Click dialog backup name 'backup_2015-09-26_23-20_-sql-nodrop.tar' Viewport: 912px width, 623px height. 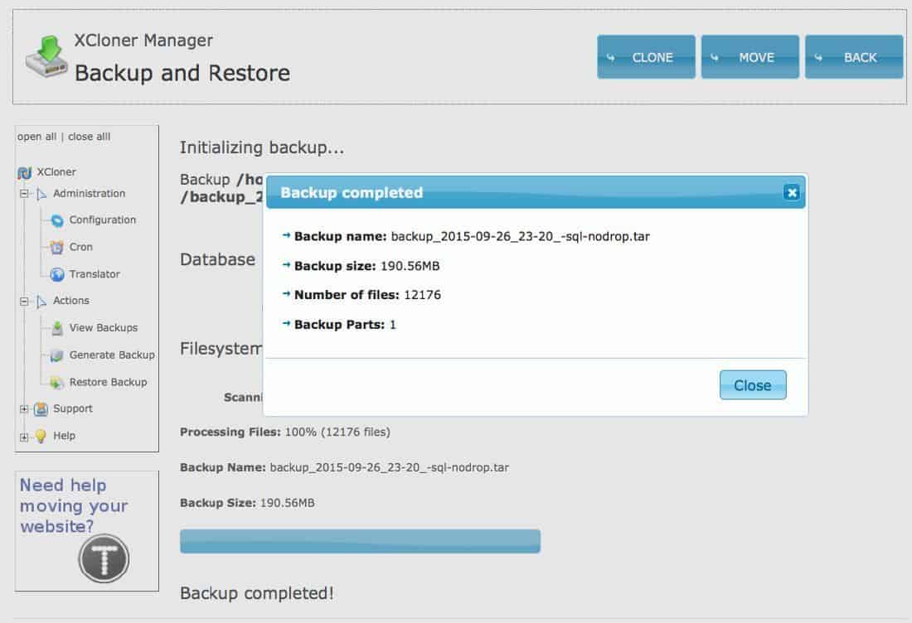tap(521, 237)
